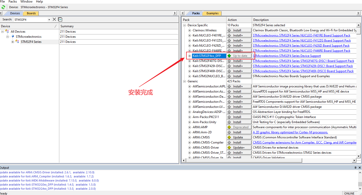Open STM32F4 Series Device Support link

coord(287,56)
